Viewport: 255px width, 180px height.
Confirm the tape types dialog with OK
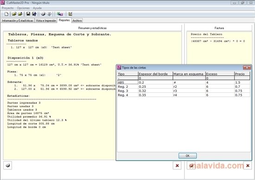(x=187, y=156)
